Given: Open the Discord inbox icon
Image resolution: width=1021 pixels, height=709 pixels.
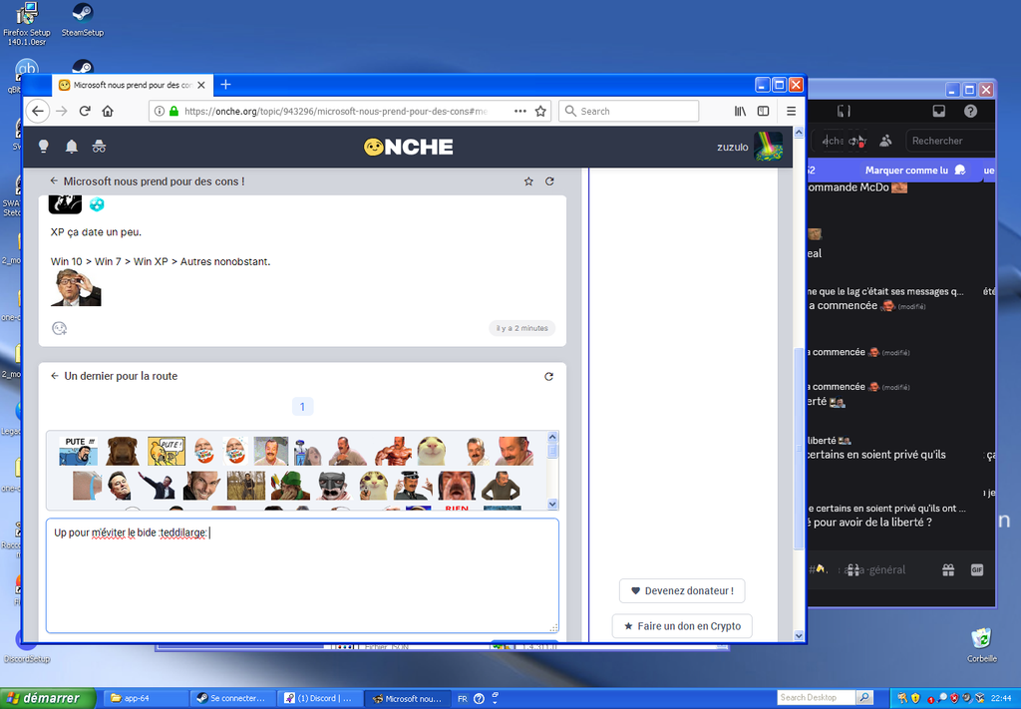Looking at the screenshot, I should click(939, 112).
